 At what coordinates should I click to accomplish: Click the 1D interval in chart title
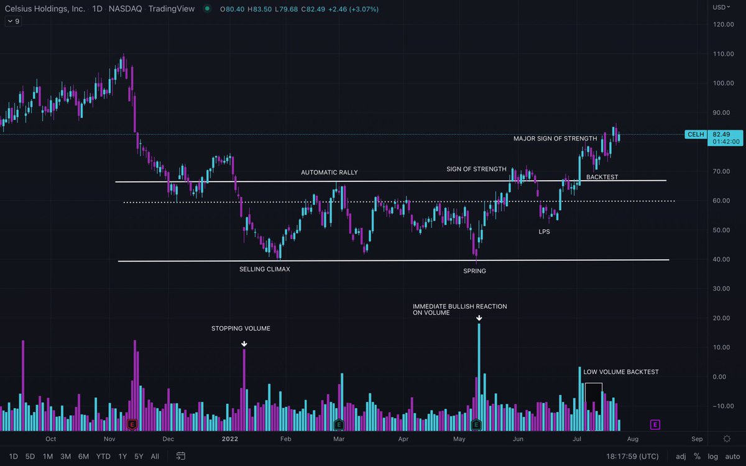coord(97,9)
